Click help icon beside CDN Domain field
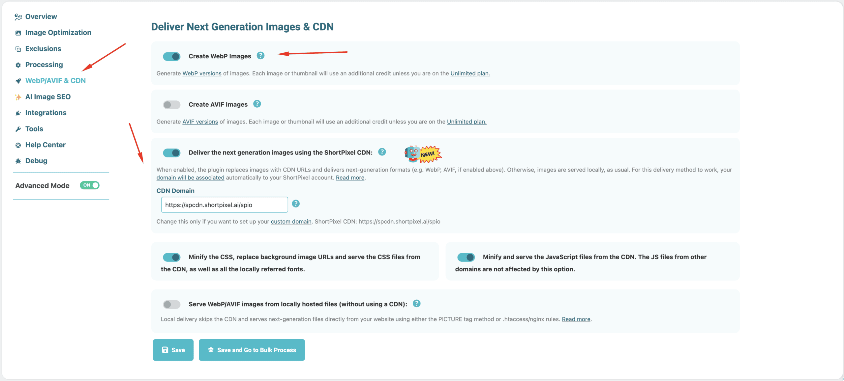 click(x=296, y=204)
